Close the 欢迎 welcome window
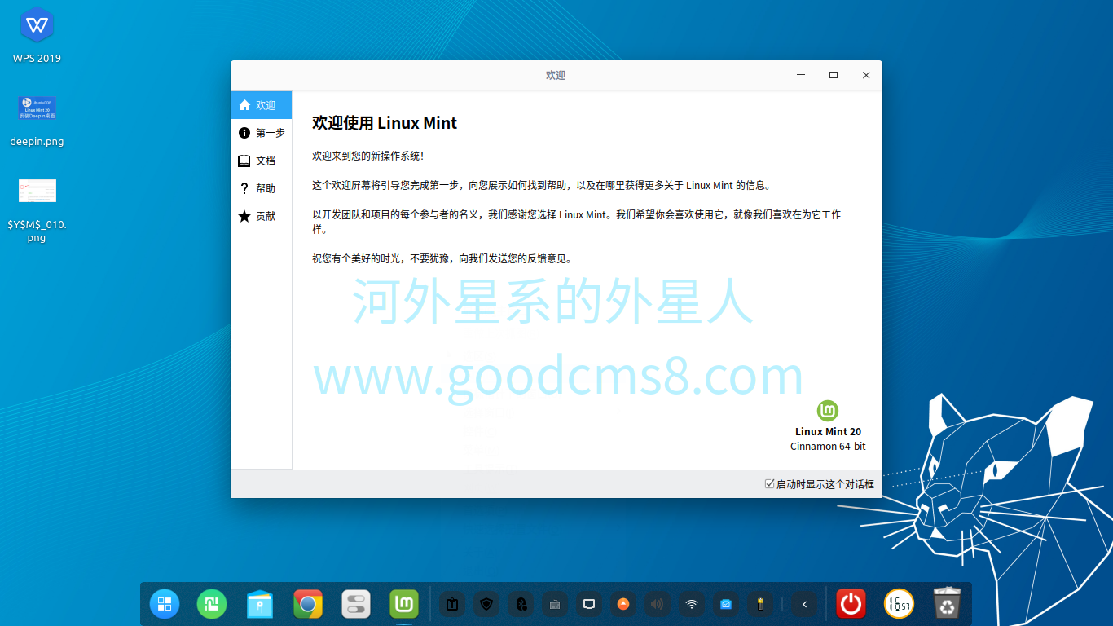 (866, 75)
